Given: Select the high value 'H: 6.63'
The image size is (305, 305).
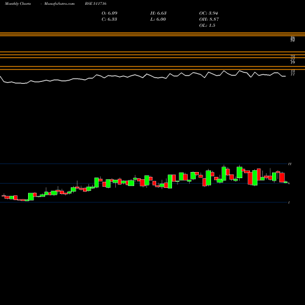Looking at the screenshot, I should [x=159, y=13].
